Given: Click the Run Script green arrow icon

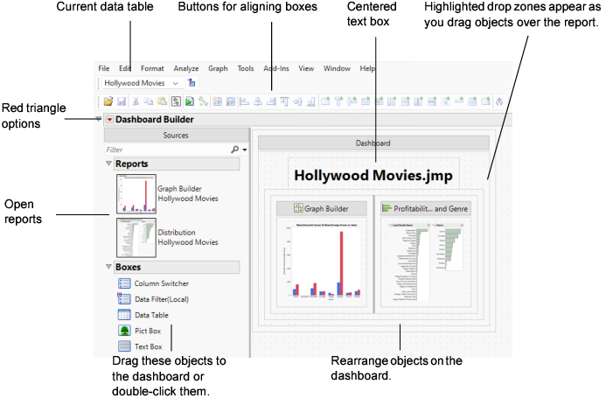Looking at the screenshot, I should pos(190,101).
